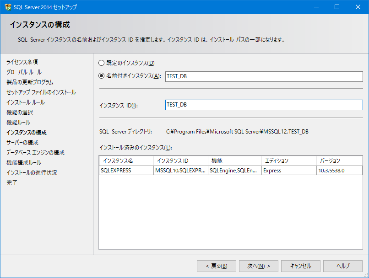This screenshot has width=369, height=278.
Task: Cancel setup with the キャンセル button
Action: click(x=300, y=266)
